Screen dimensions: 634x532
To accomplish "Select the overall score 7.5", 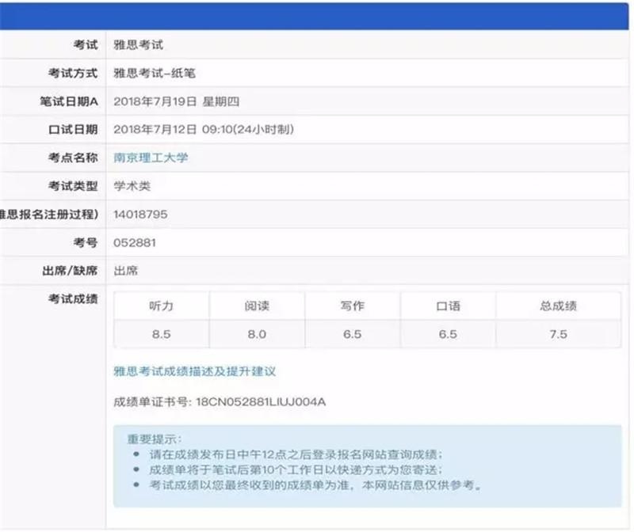I will [558, 334].
